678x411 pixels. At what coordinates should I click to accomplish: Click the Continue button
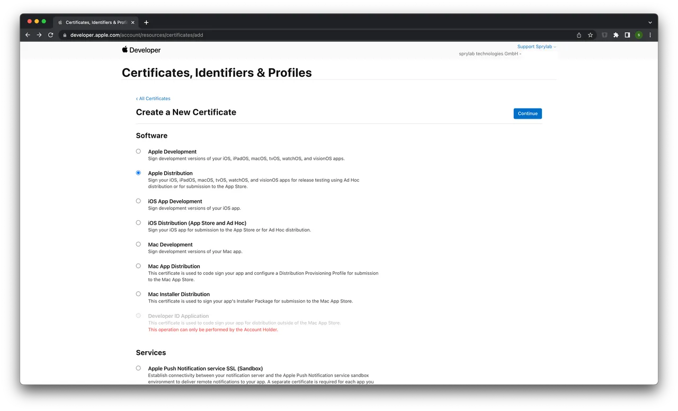[527, 113]
